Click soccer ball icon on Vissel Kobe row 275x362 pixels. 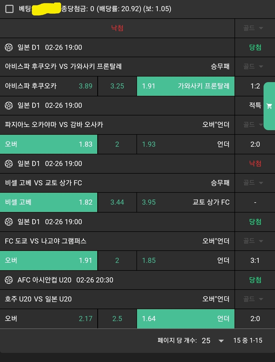(9, 164)
